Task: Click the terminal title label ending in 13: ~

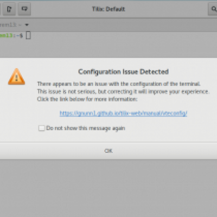Action: point(10,25)
